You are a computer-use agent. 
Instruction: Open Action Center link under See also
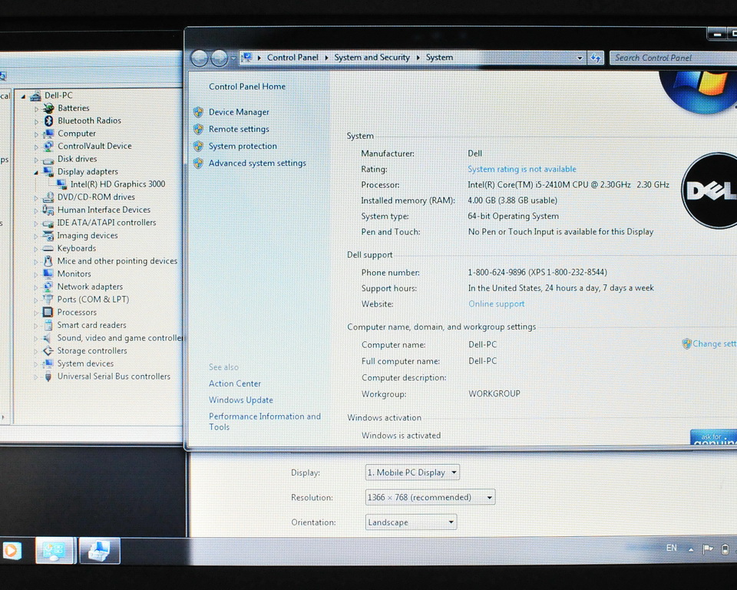tap(235, 383)
